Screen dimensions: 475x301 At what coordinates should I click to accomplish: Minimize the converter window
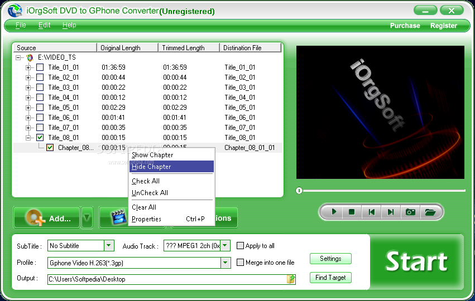pyautogui.click(x=425, y=11)
